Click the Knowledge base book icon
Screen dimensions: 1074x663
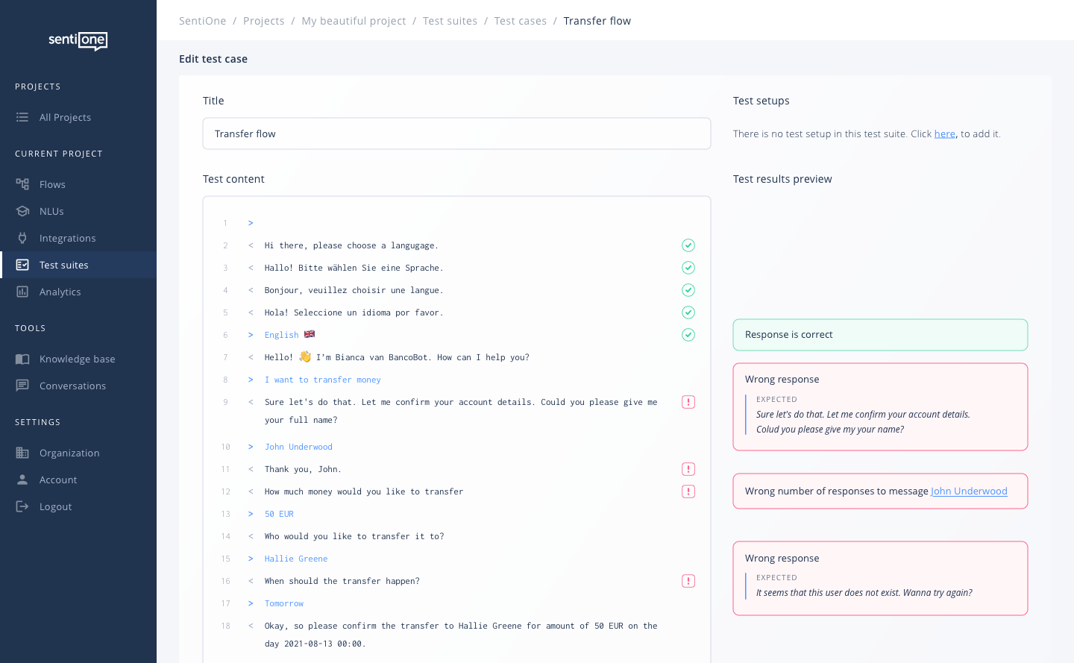coord(22,359)
